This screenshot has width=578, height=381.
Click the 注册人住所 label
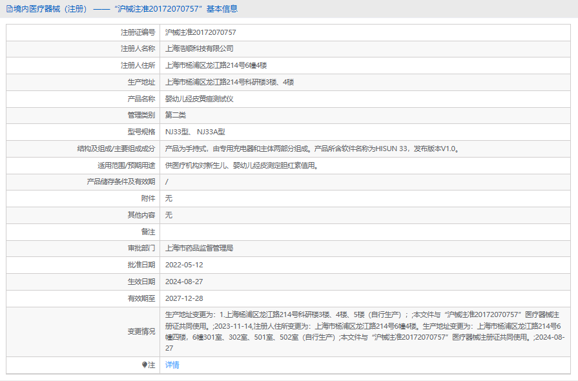pyautogui.click(x=138, y=65)
